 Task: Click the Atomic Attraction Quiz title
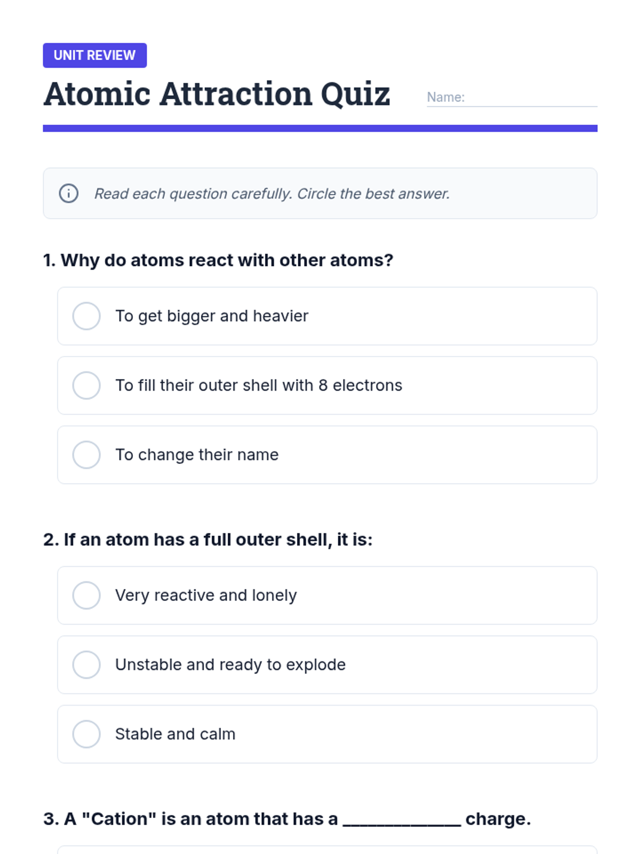(x=217, y=94)
